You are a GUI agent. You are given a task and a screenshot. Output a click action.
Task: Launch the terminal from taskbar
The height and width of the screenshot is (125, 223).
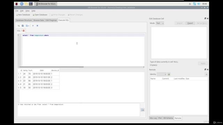tap(31, 4)
